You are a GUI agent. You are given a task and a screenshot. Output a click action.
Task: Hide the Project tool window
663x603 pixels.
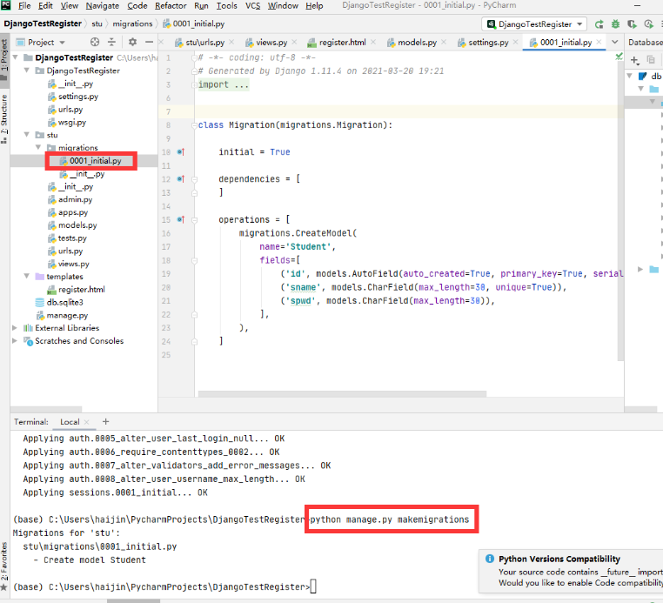148,42
